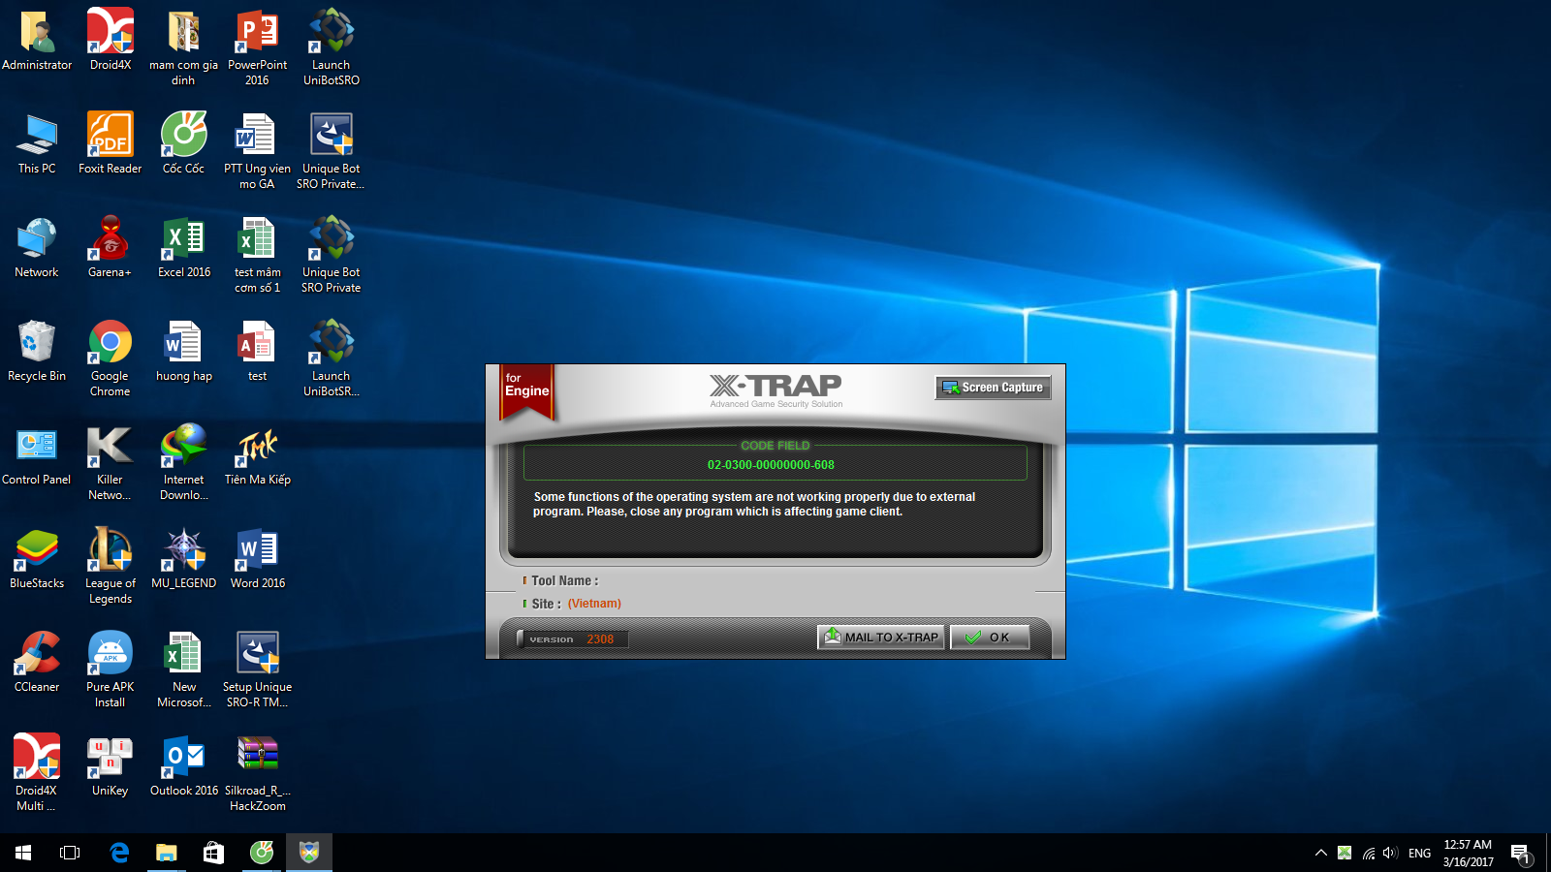Click the OK button in X-TRAP dialog
The width and height of the screenshot is (1551, 872).
click(990, 638)
